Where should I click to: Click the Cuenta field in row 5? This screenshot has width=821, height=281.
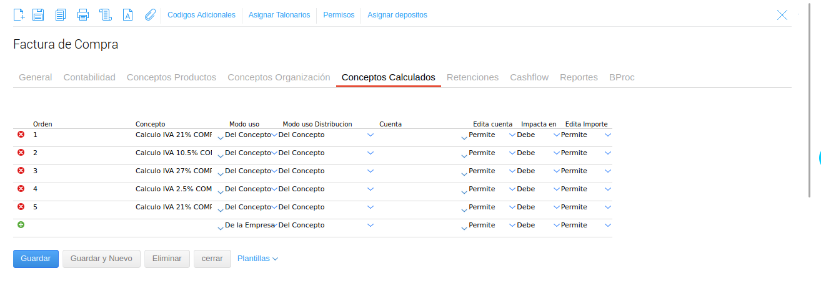coord(419,207)
